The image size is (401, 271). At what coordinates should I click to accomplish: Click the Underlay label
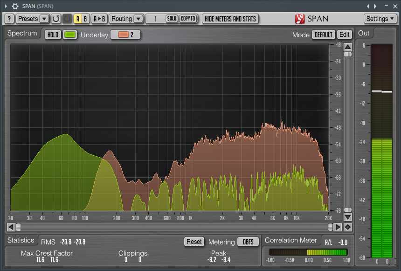point(94,35)
